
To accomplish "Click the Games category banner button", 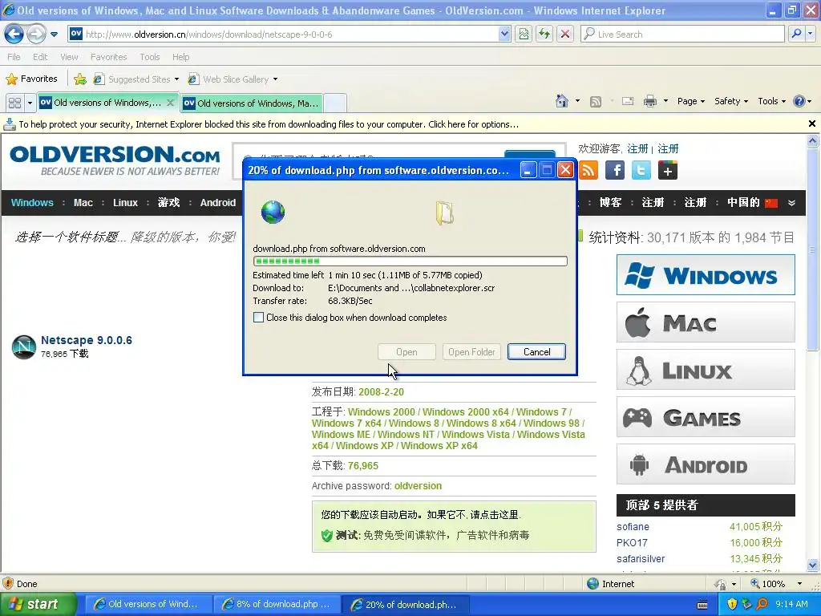I will (706, 417).
